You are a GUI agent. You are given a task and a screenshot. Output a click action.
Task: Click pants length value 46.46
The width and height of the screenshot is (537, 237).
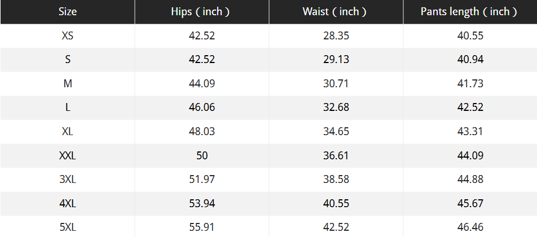(470, 227)
